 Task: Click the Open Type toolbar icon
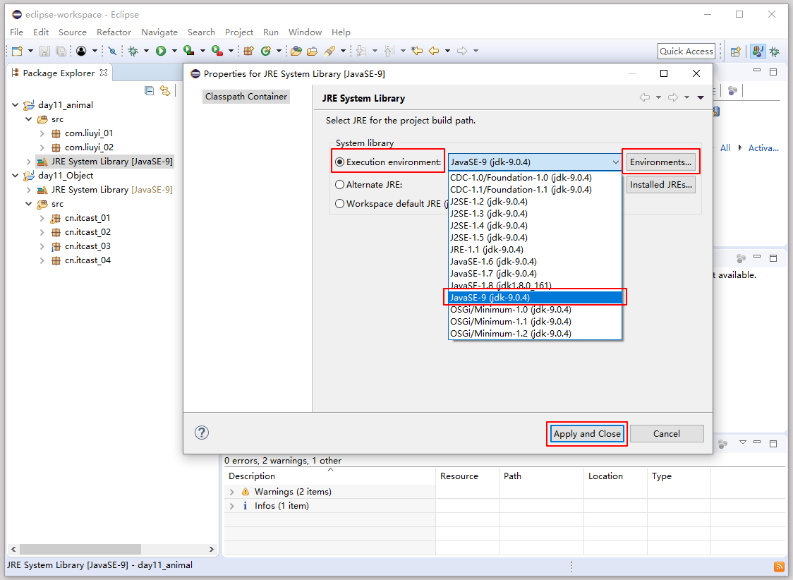coord(296,51)
